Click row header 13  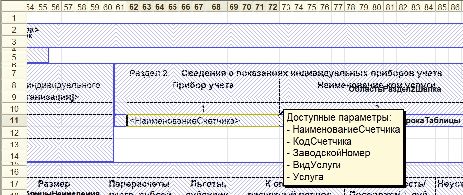(x=14, y=145)
